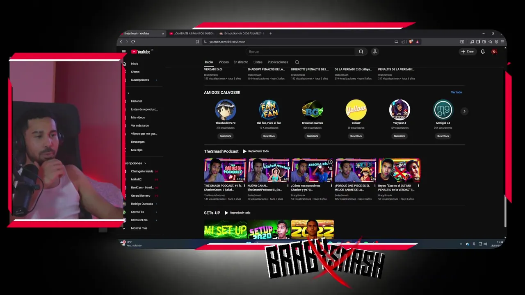Open Ver más tarde from the sidebar

pos(140,125)
